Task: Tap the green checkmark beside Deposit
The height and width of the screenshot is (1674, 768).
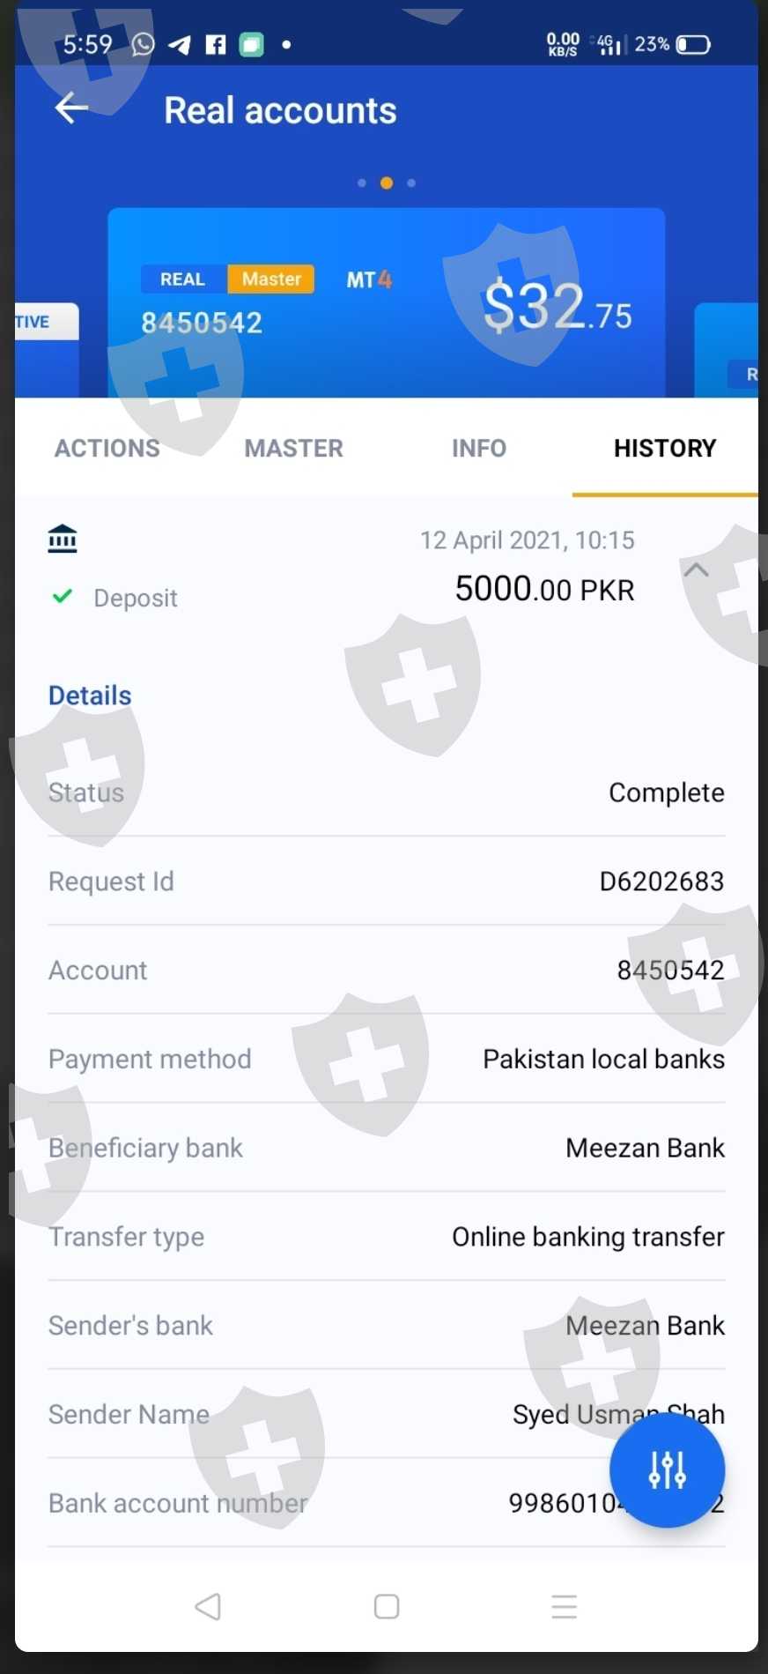Action: (x=63, y=597)
